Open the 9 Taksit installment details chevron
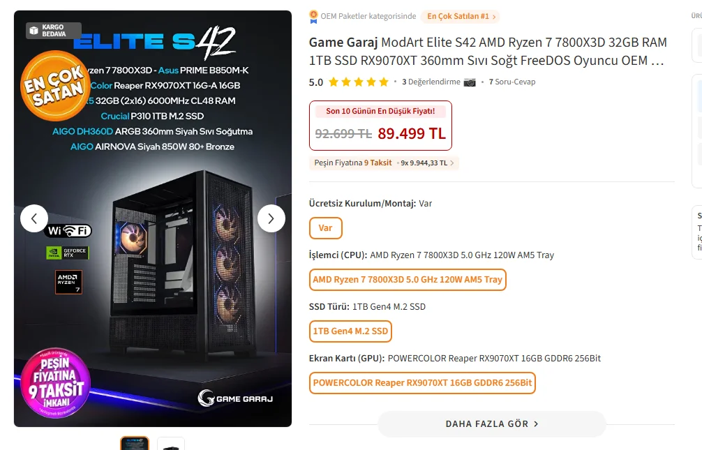 (x=451, y=163)
